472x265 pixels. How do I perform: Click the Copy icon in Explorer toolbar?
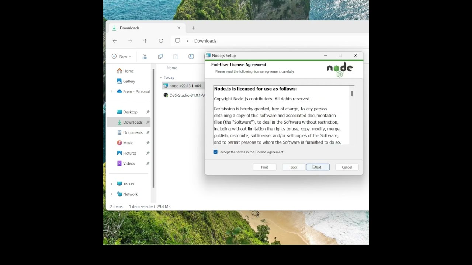click(x=160, y=56)
